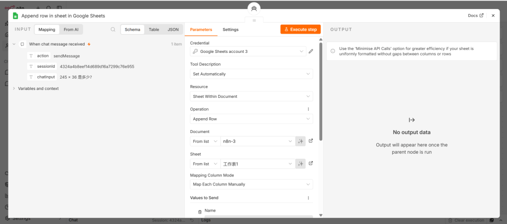Click the sendMessage value text
Viewport: 507px width, 224px height.
(67, 56)
